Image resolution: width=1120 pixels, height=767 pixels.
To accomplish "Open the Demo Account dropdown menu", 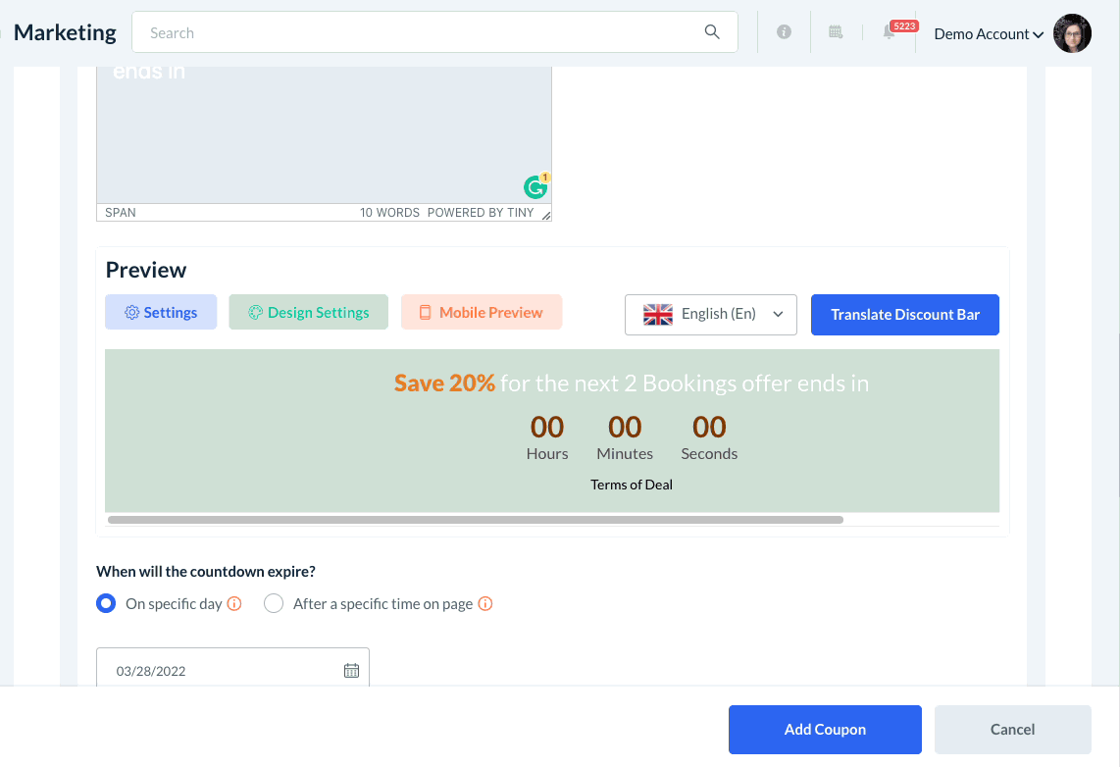I will [x=988, y=34].
